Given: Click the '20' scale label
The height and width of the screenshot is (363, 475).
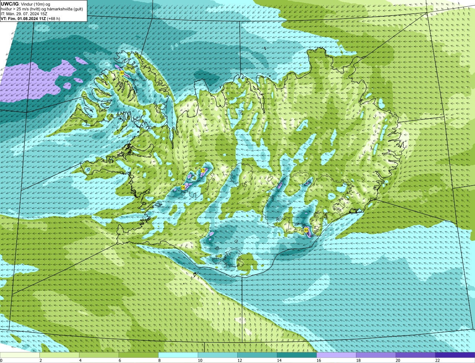Looking at the screenshot, I should (x=398, y=360).
